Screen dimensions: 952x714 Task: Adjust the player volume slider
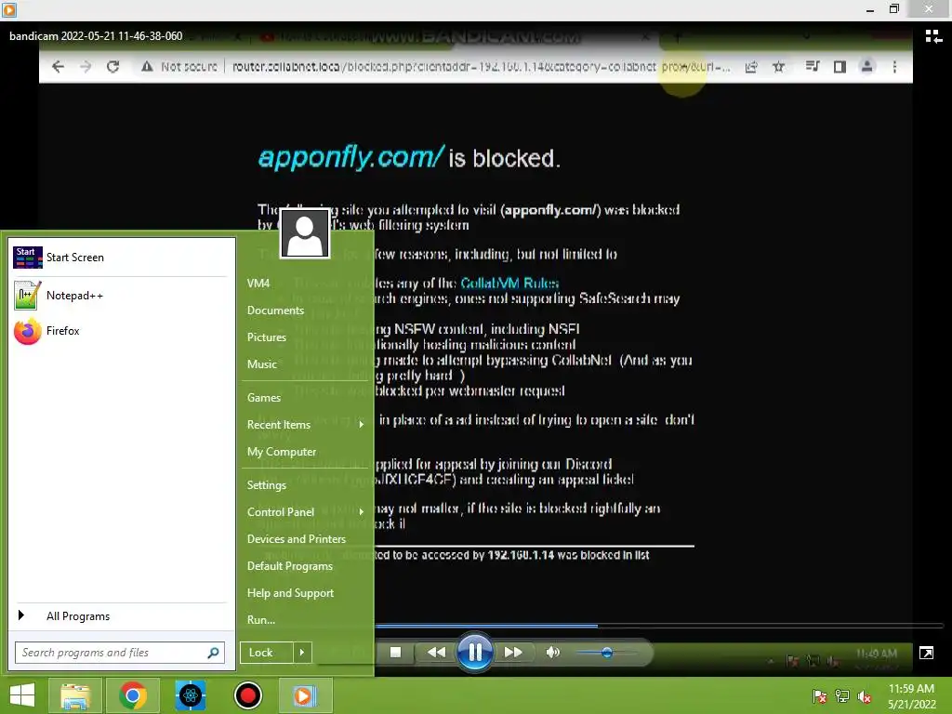(606, 653)
